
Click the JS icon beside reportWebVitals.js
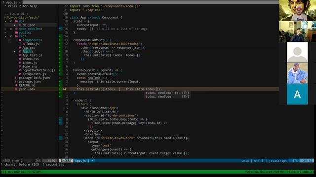(x=20, y=70)
